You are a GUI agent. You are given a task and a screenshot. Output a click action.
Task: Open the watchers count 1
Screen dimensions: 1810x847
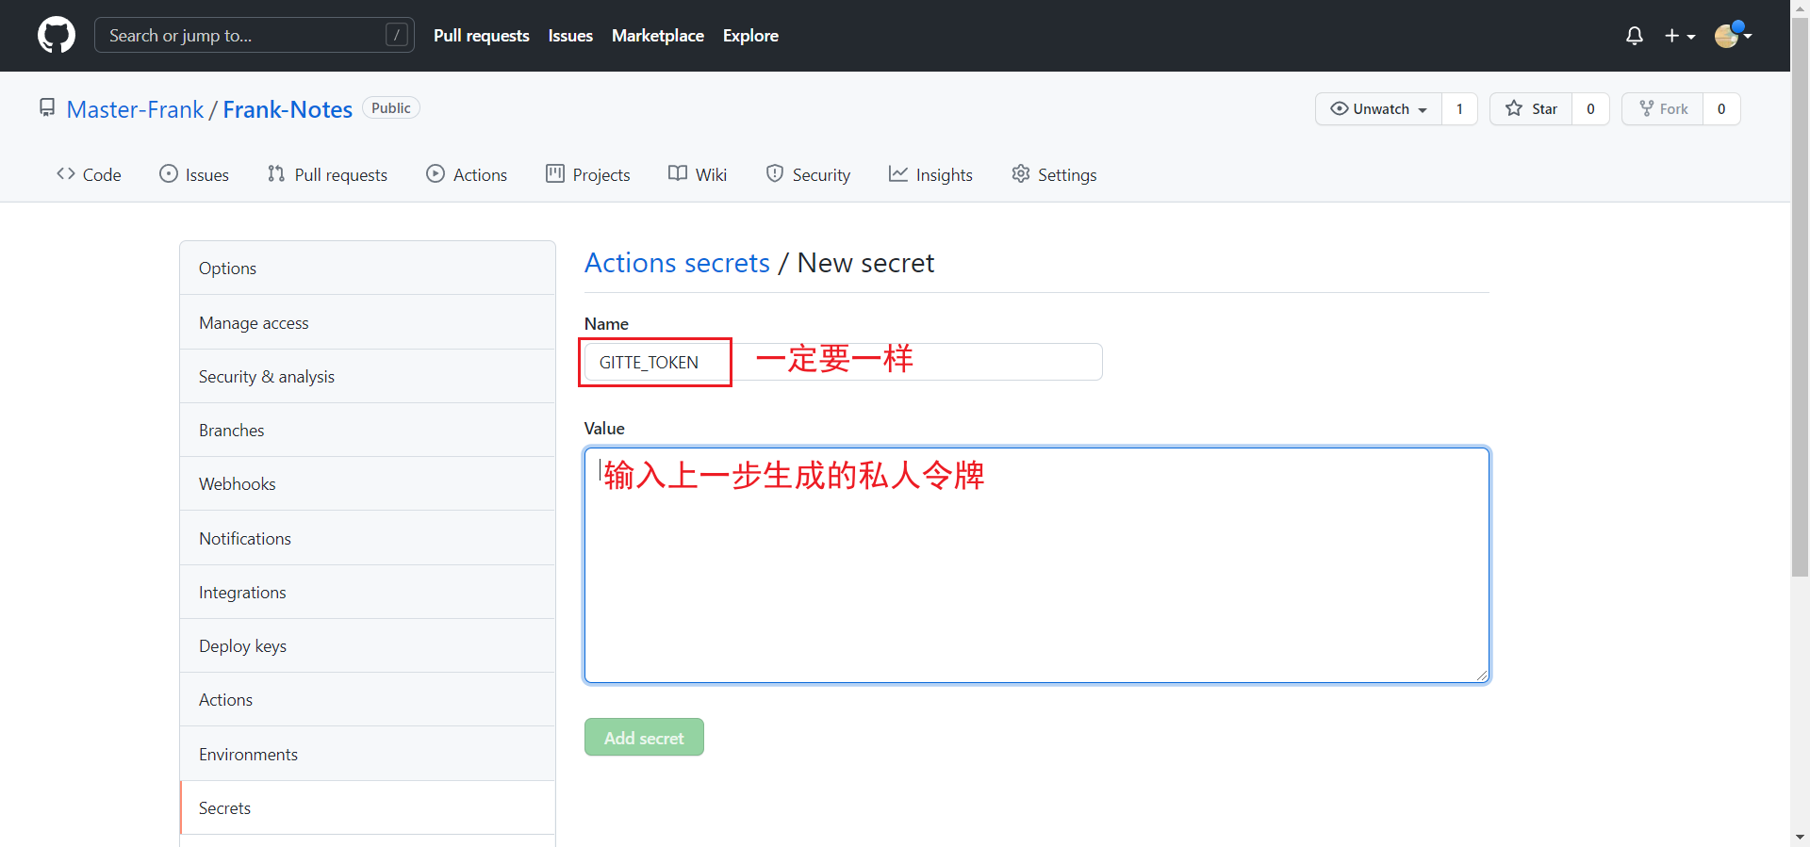1460,109
